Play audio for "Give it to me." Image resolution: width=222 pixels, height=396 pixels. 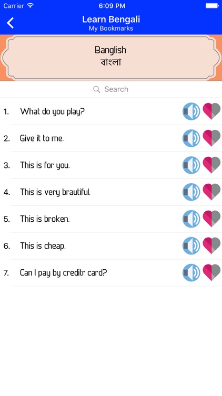(191, 138)
